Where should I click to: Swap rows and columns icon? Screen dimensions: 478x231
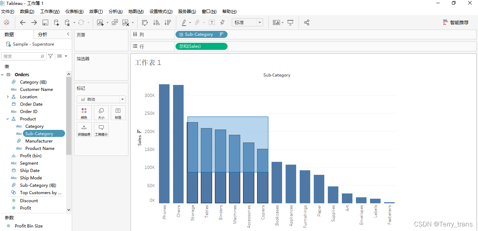coord(145,22)
